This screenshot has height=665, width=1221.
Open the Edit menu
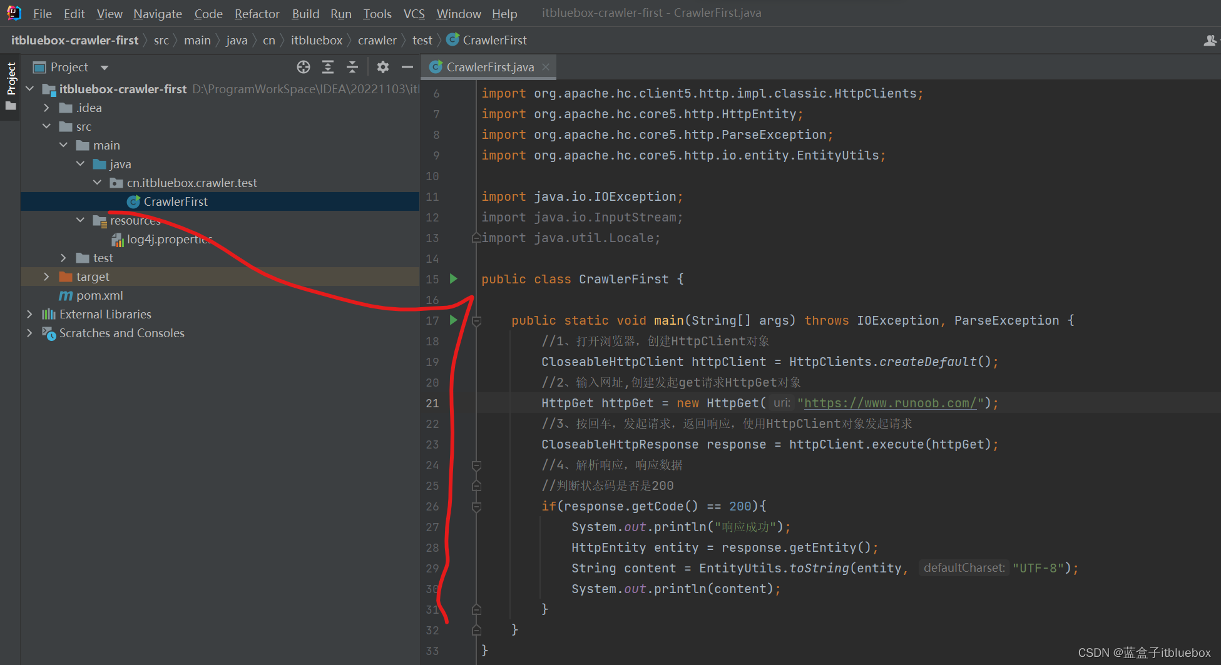coord(74,14)
